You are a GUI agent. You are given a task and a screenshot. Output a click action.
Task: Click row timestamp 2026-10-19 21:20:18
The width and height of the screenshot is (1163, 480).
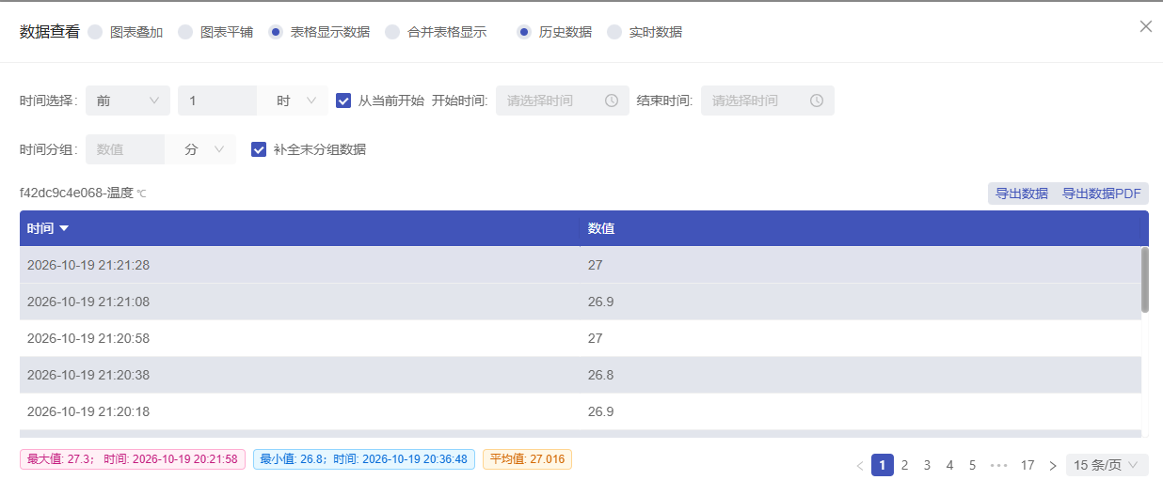[x=88, y=411]
